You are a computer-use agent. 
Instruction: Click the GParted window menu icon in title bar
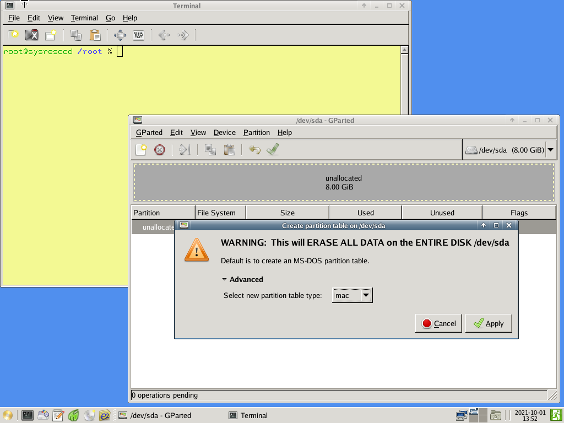(x=138, y=120)
